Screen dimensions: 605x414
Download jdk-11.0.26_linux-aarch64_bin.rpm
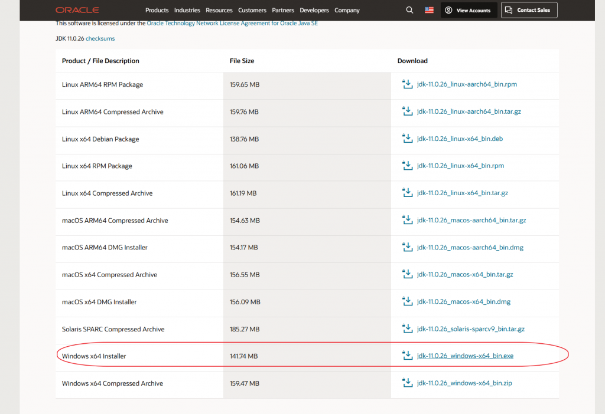[x=467, y=84]
